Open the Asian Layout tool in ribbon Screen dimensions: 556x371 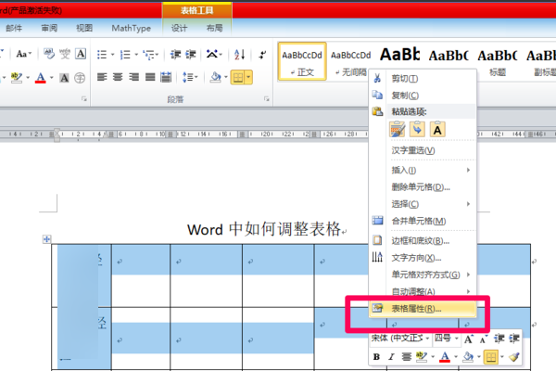point(211,55)
